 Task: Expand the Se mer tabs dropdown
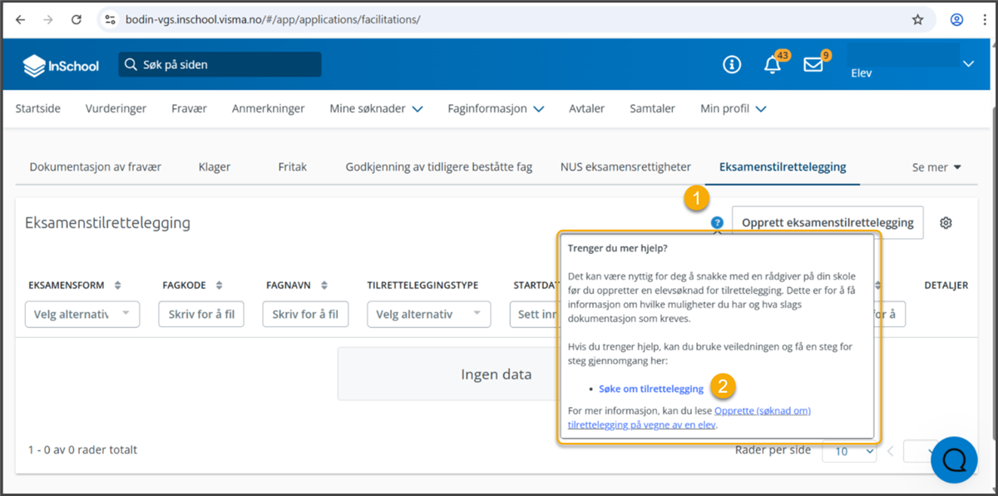[x=936, y=167]
